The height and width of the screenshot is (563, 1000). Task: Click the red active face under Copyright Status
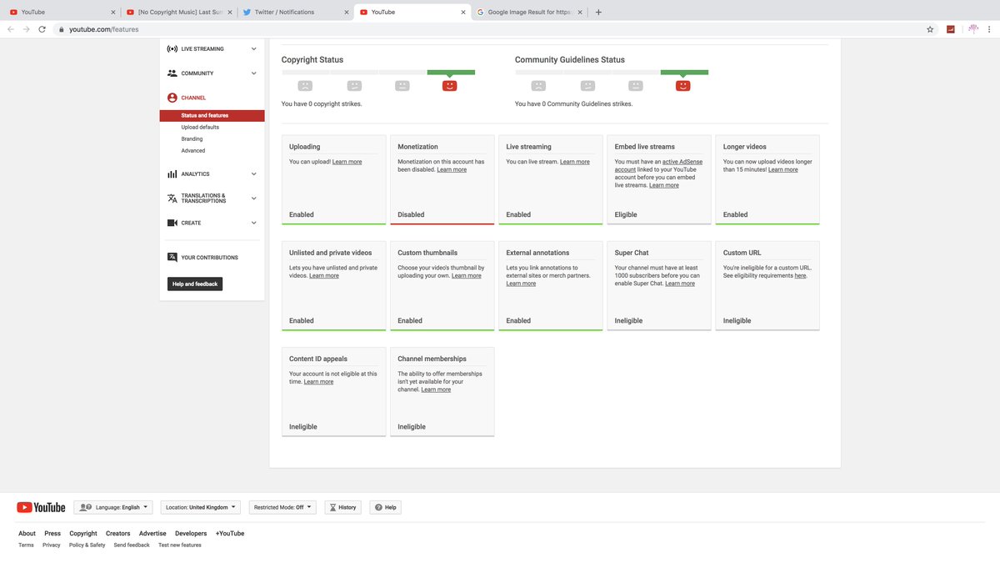450,86
